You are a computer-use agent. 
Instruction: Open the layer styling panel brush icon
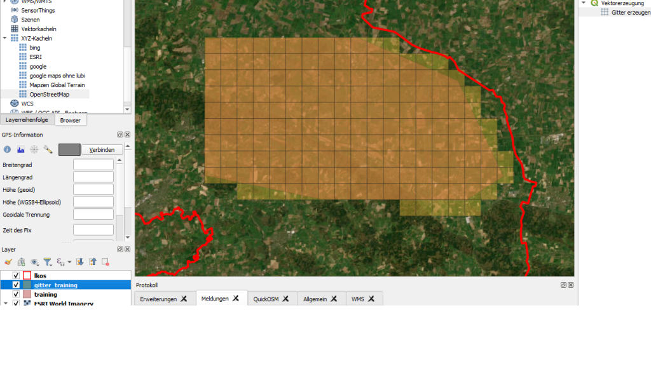tap(8, 261)
